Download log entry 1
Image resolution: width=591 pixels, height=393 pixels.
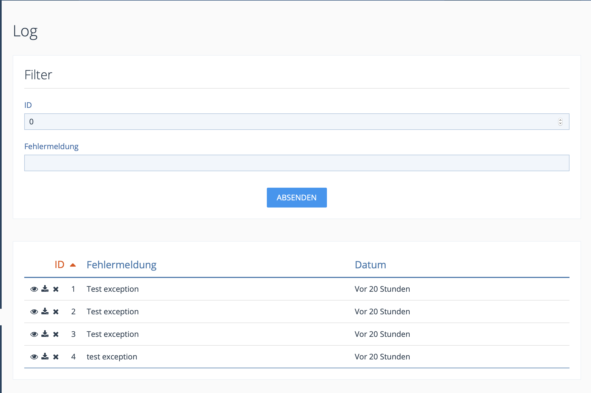click(45, 289)
